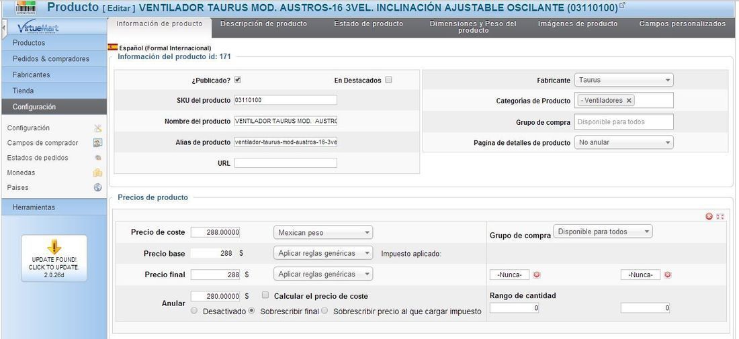Open the Herramientas sidebar menu
This screenshot has width=739, height=339.
pyautogui.click(x=54, y=207)
